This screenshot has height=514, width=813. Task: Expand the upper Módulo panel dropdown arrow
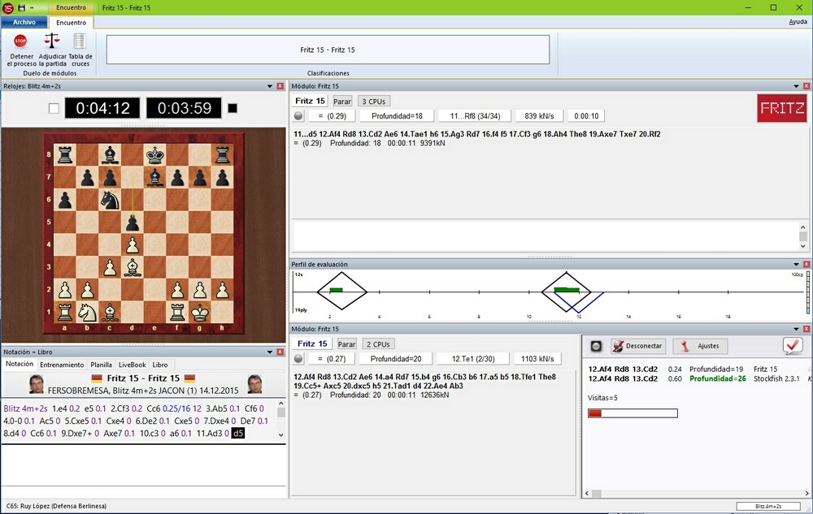point(796,86)
